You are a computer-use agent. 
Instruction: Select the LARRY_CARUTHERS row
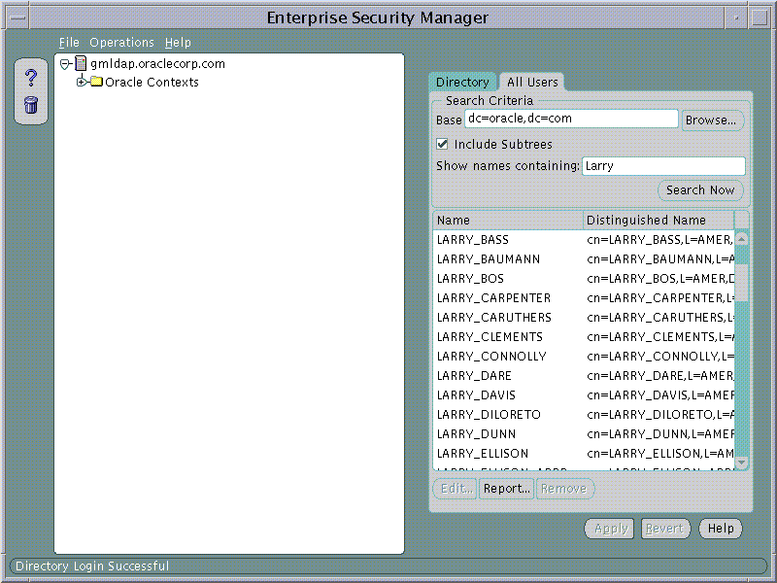[584, 318]
